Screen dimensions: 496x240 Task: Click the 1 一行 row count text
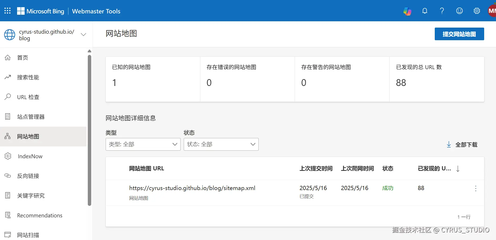coord(464,217)
